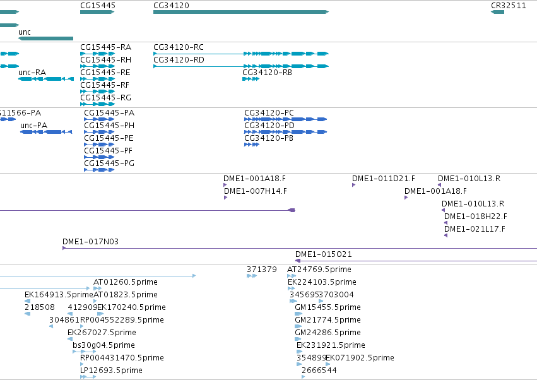This screenshot has width=537, height=380.
Task: Select the CG34120-PD protein label
Action: point(269,126)
